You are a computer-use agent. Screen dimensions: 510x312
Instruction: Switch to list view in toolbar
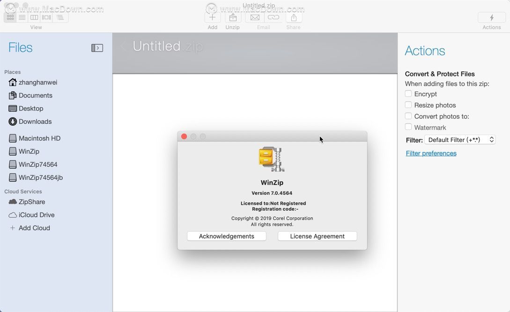[x=22, y=17]
